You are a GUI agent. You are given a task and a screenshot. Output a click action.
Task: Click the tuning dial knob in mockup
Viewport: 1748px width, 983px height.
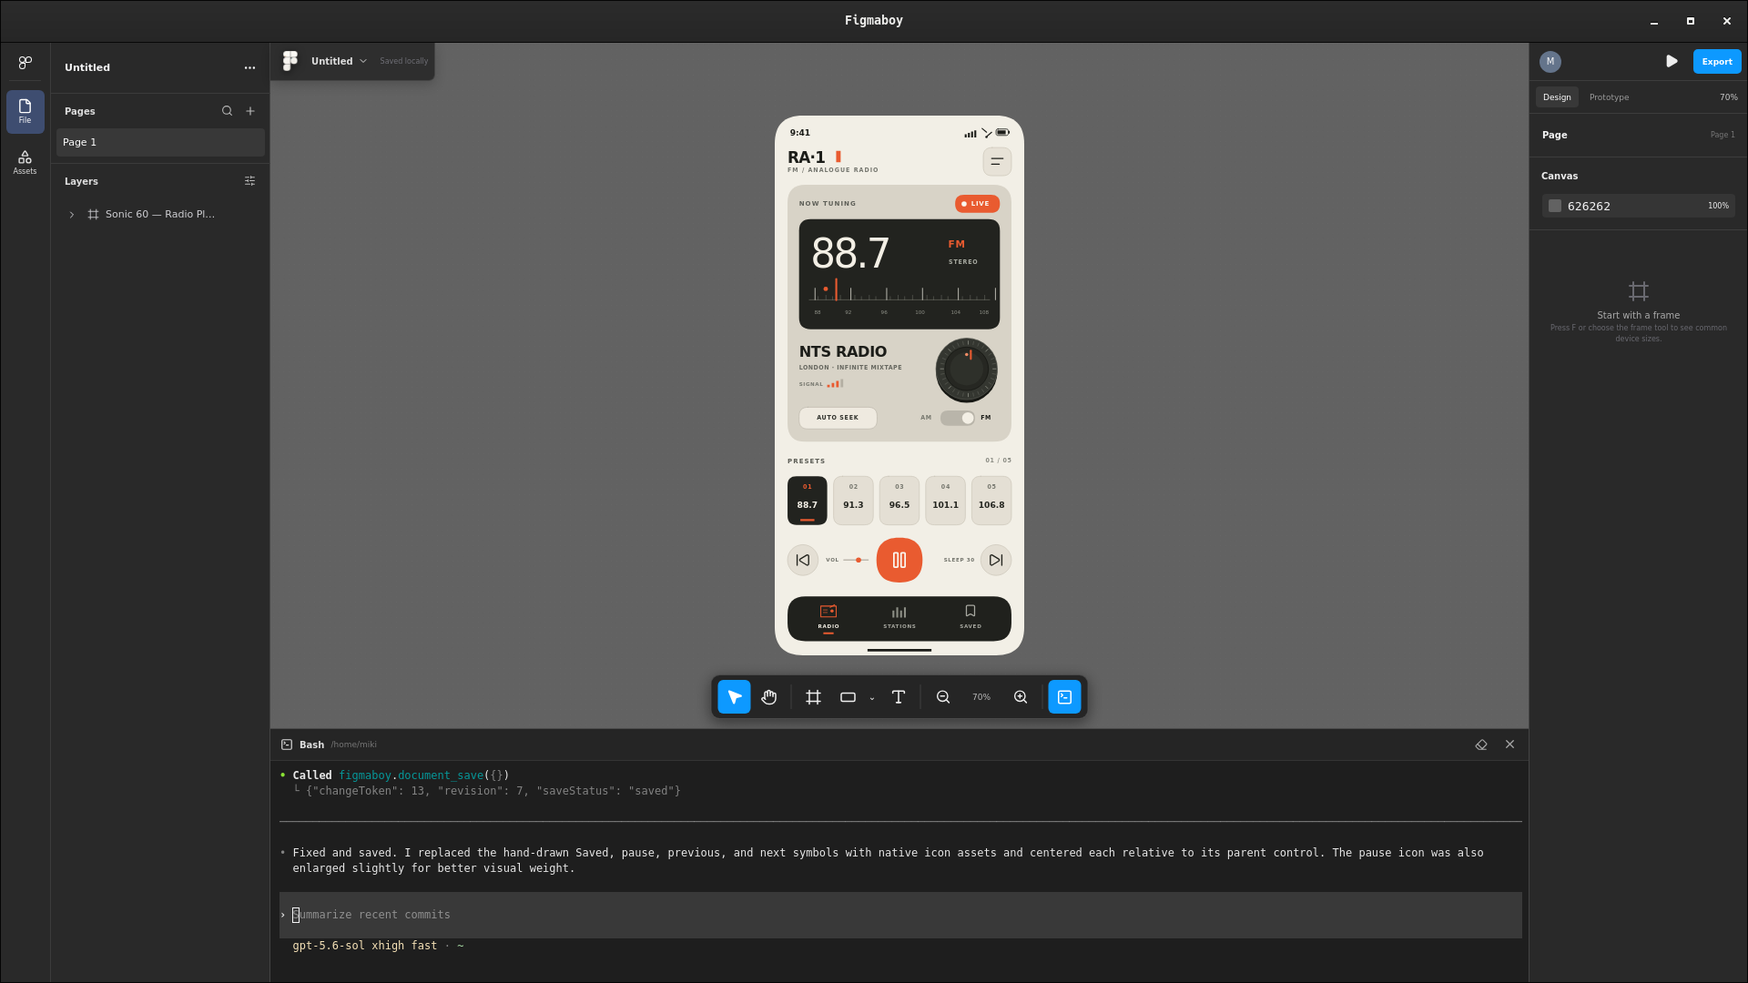(x=966, y=370)
